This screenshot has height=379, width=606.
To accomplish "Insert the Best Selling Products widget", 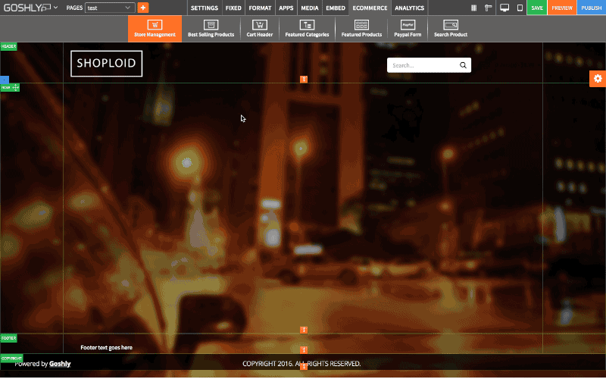I will pyautogui.click(x=211, y=28).
